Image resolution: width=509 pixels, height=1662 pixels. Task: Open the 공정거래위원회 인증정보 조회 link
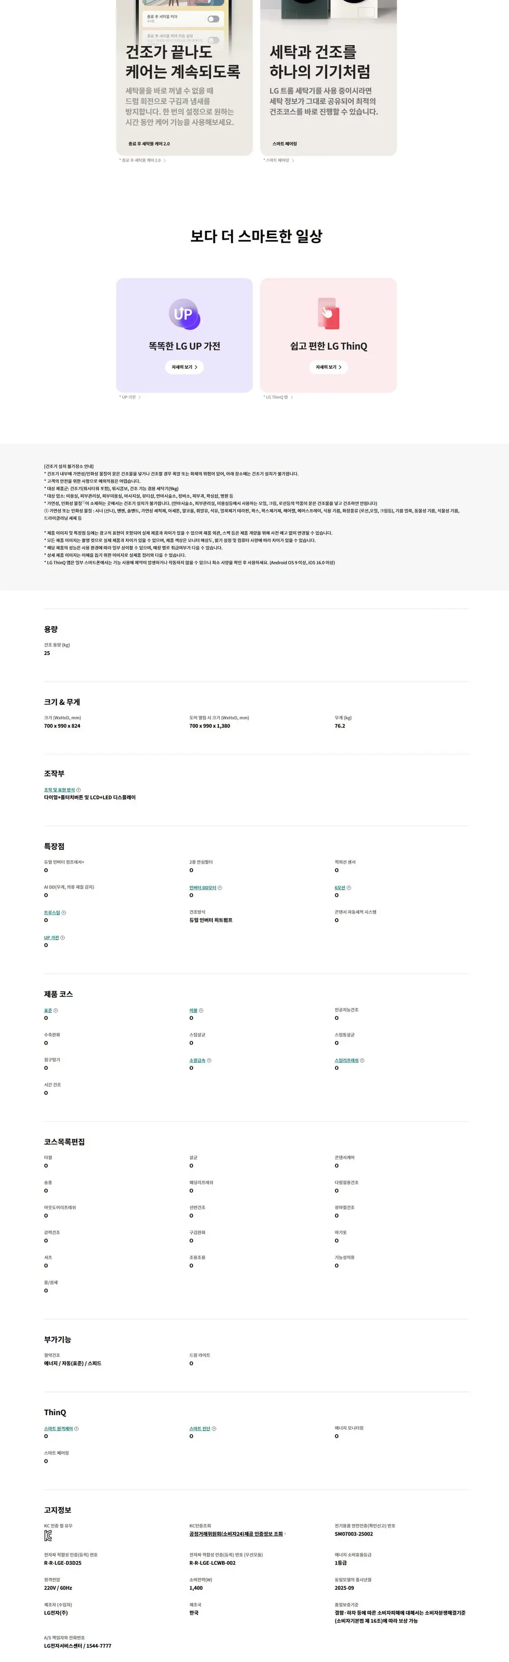[x=236, y=1534]
